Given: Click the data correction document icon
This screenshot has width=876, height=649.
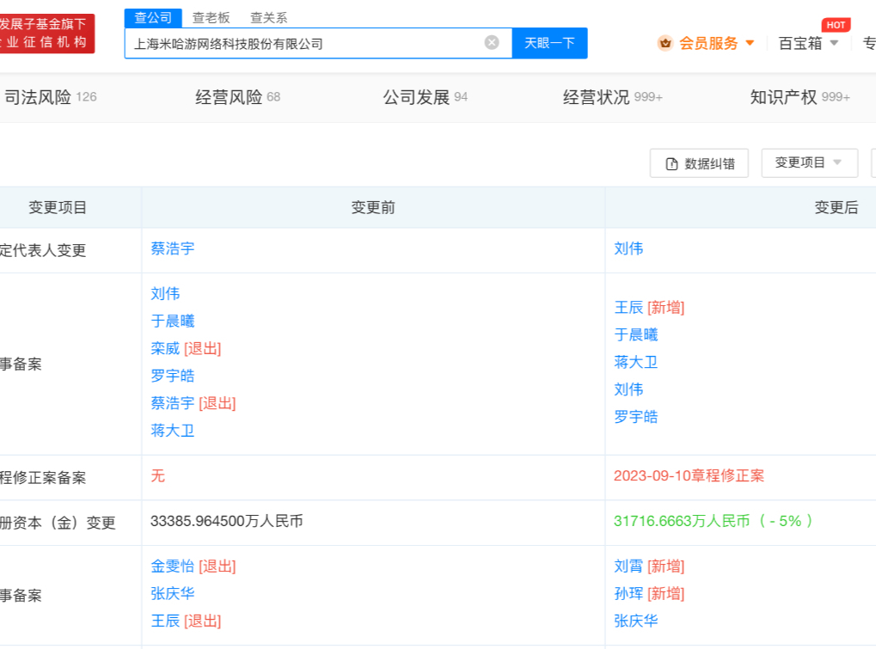Looking at the screenshot, I should click(x=672, y=163).
